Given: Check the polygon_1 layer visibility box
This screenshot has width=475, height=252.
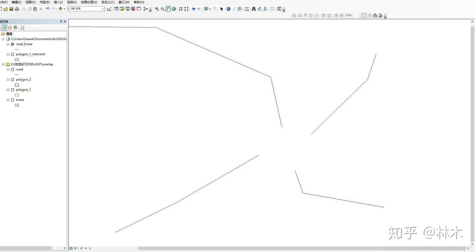Looking at the screenshot, I should click(x=13, y=90).
